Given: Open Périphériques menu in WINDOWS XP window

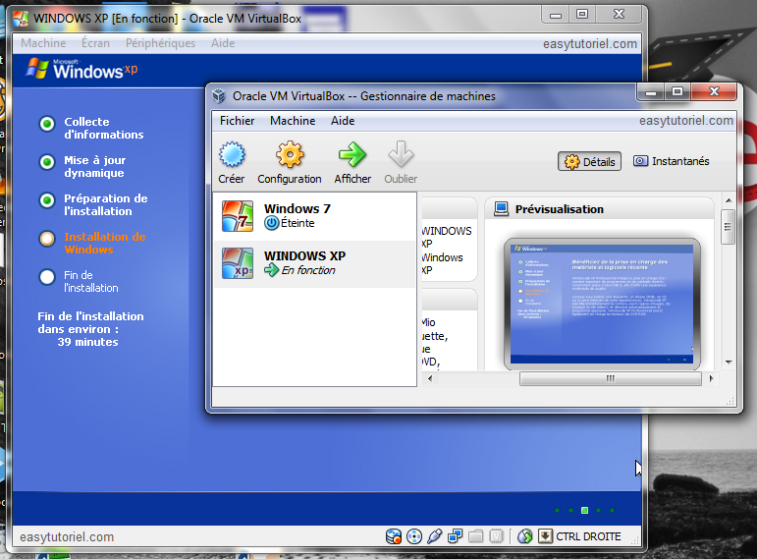Looking at the screenshot, I should [x=160, y=43].
